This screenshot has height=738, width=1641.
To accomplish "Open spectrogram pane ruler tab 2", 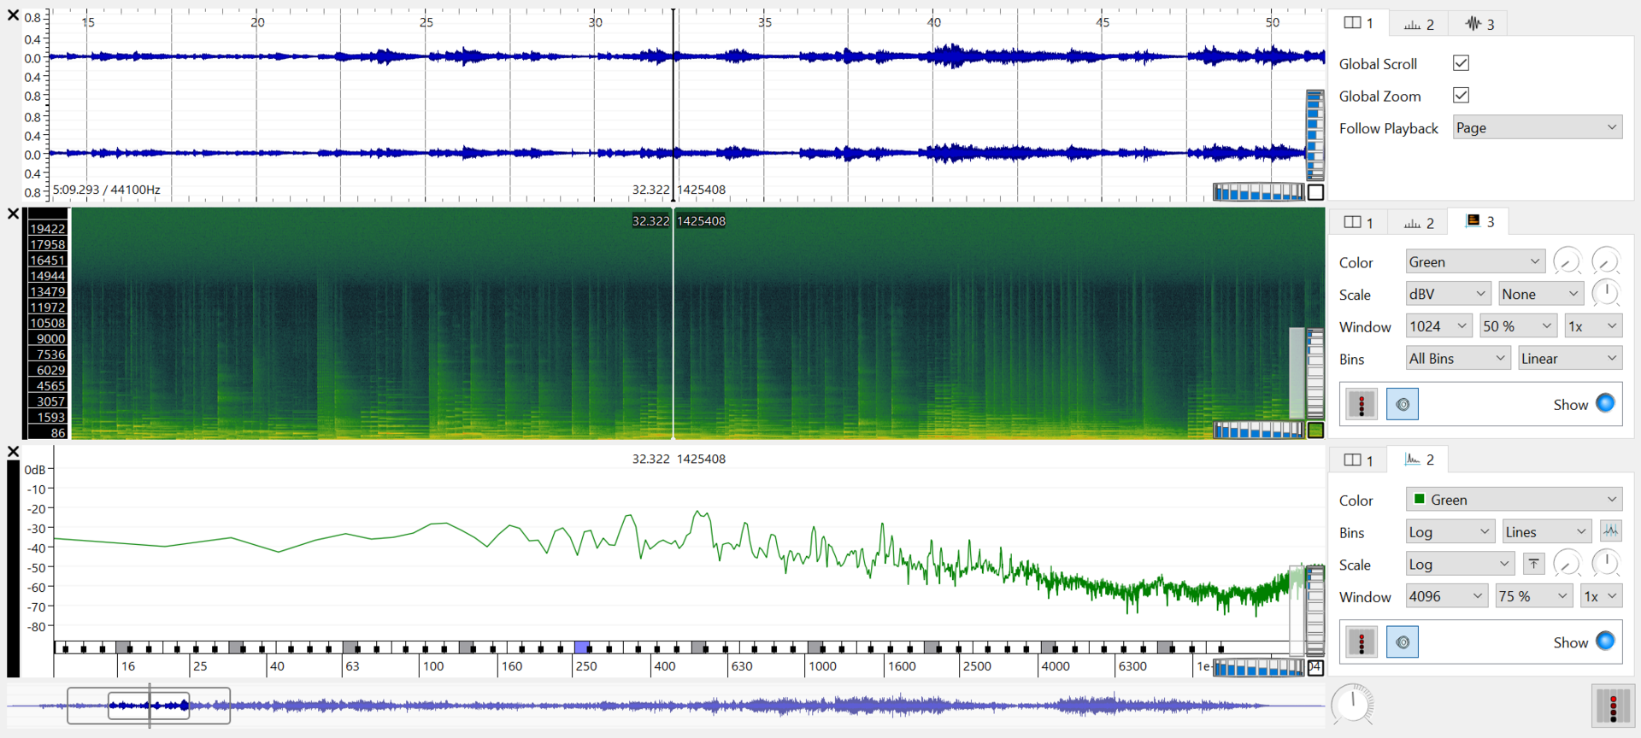I will tap(1419, 222).
